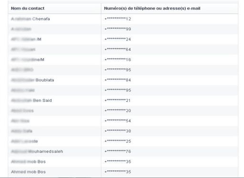The height and width of the screenshot is (178, 244).
Task: Click the 'Nom du contact' column header
Action: 28,8
